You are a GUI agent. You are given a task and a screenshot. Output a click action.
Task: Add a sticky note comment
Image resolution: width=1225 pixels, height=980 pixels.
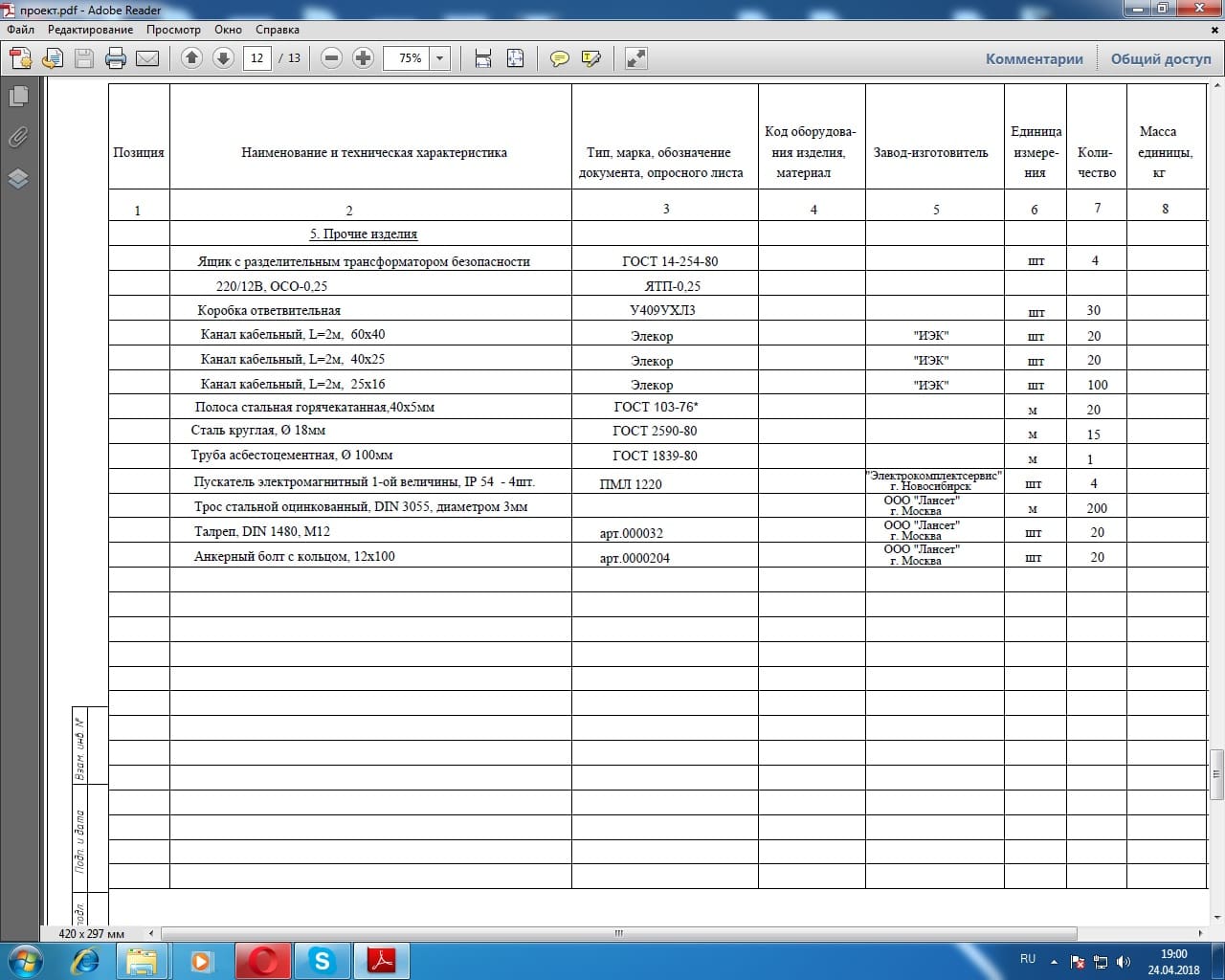[560, 58]
